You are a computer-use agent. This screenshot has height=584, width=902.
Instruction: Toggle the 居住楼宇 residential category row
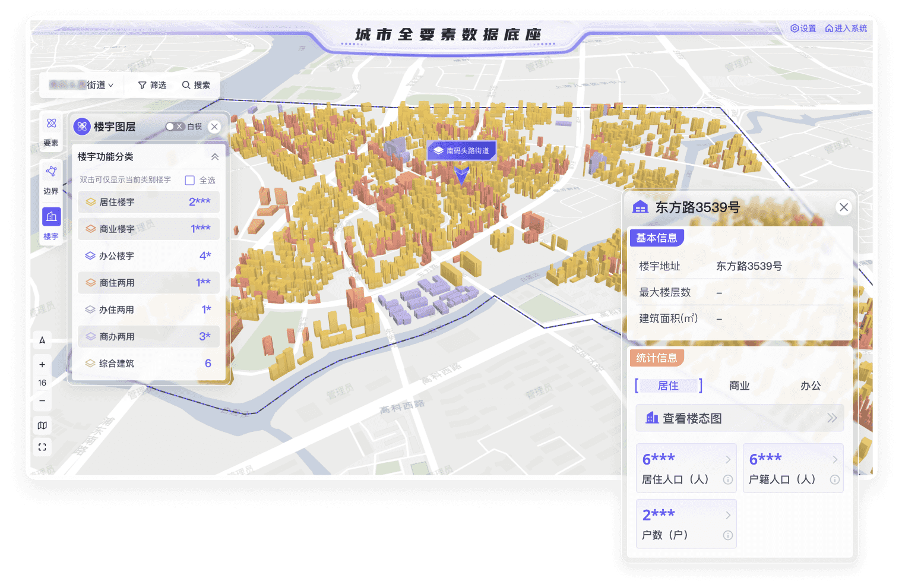148,202
